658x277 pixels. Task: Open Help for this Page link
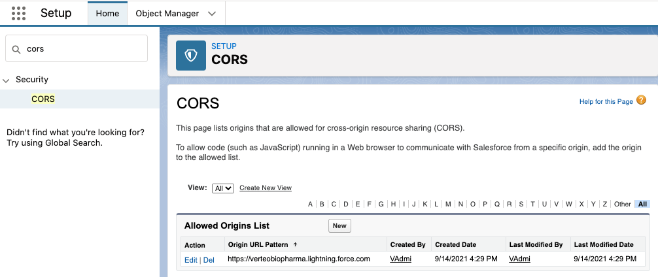606,102
